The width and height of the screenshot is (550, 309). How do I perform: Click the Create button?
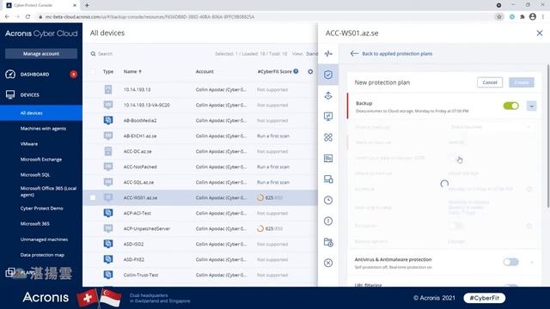click(522, 82)
